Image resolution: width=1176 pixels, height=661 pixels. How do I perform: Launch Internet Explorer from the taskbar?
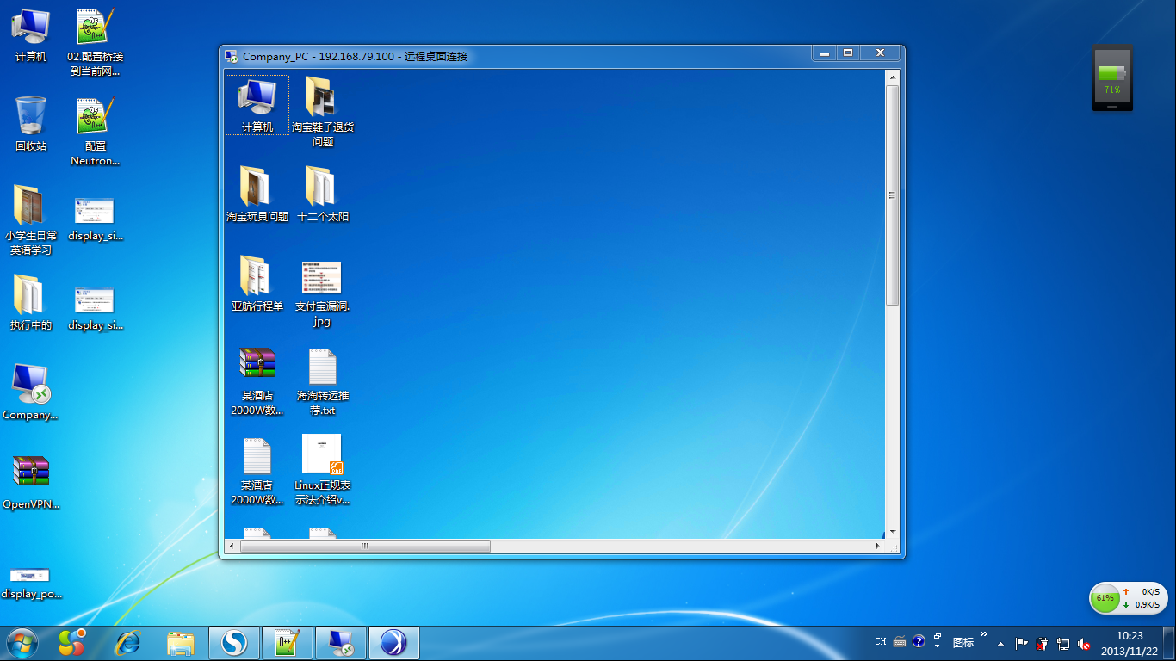(x=128, y=643)
